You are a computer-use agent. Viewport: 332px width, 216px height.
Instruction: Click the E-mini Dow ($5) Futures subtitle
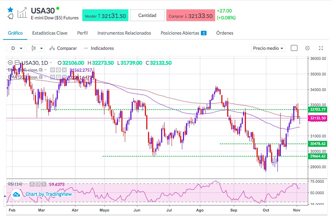coord(55,18)
